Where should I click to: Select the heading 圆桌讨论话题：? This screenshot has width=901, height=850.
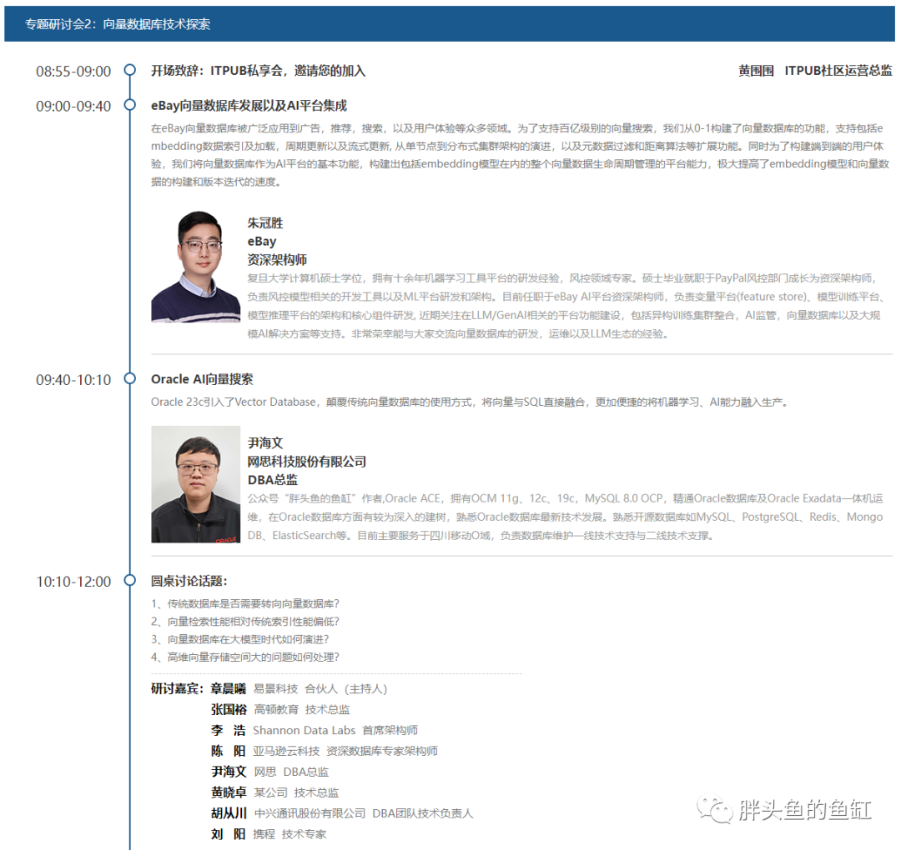tap(189, 582)
